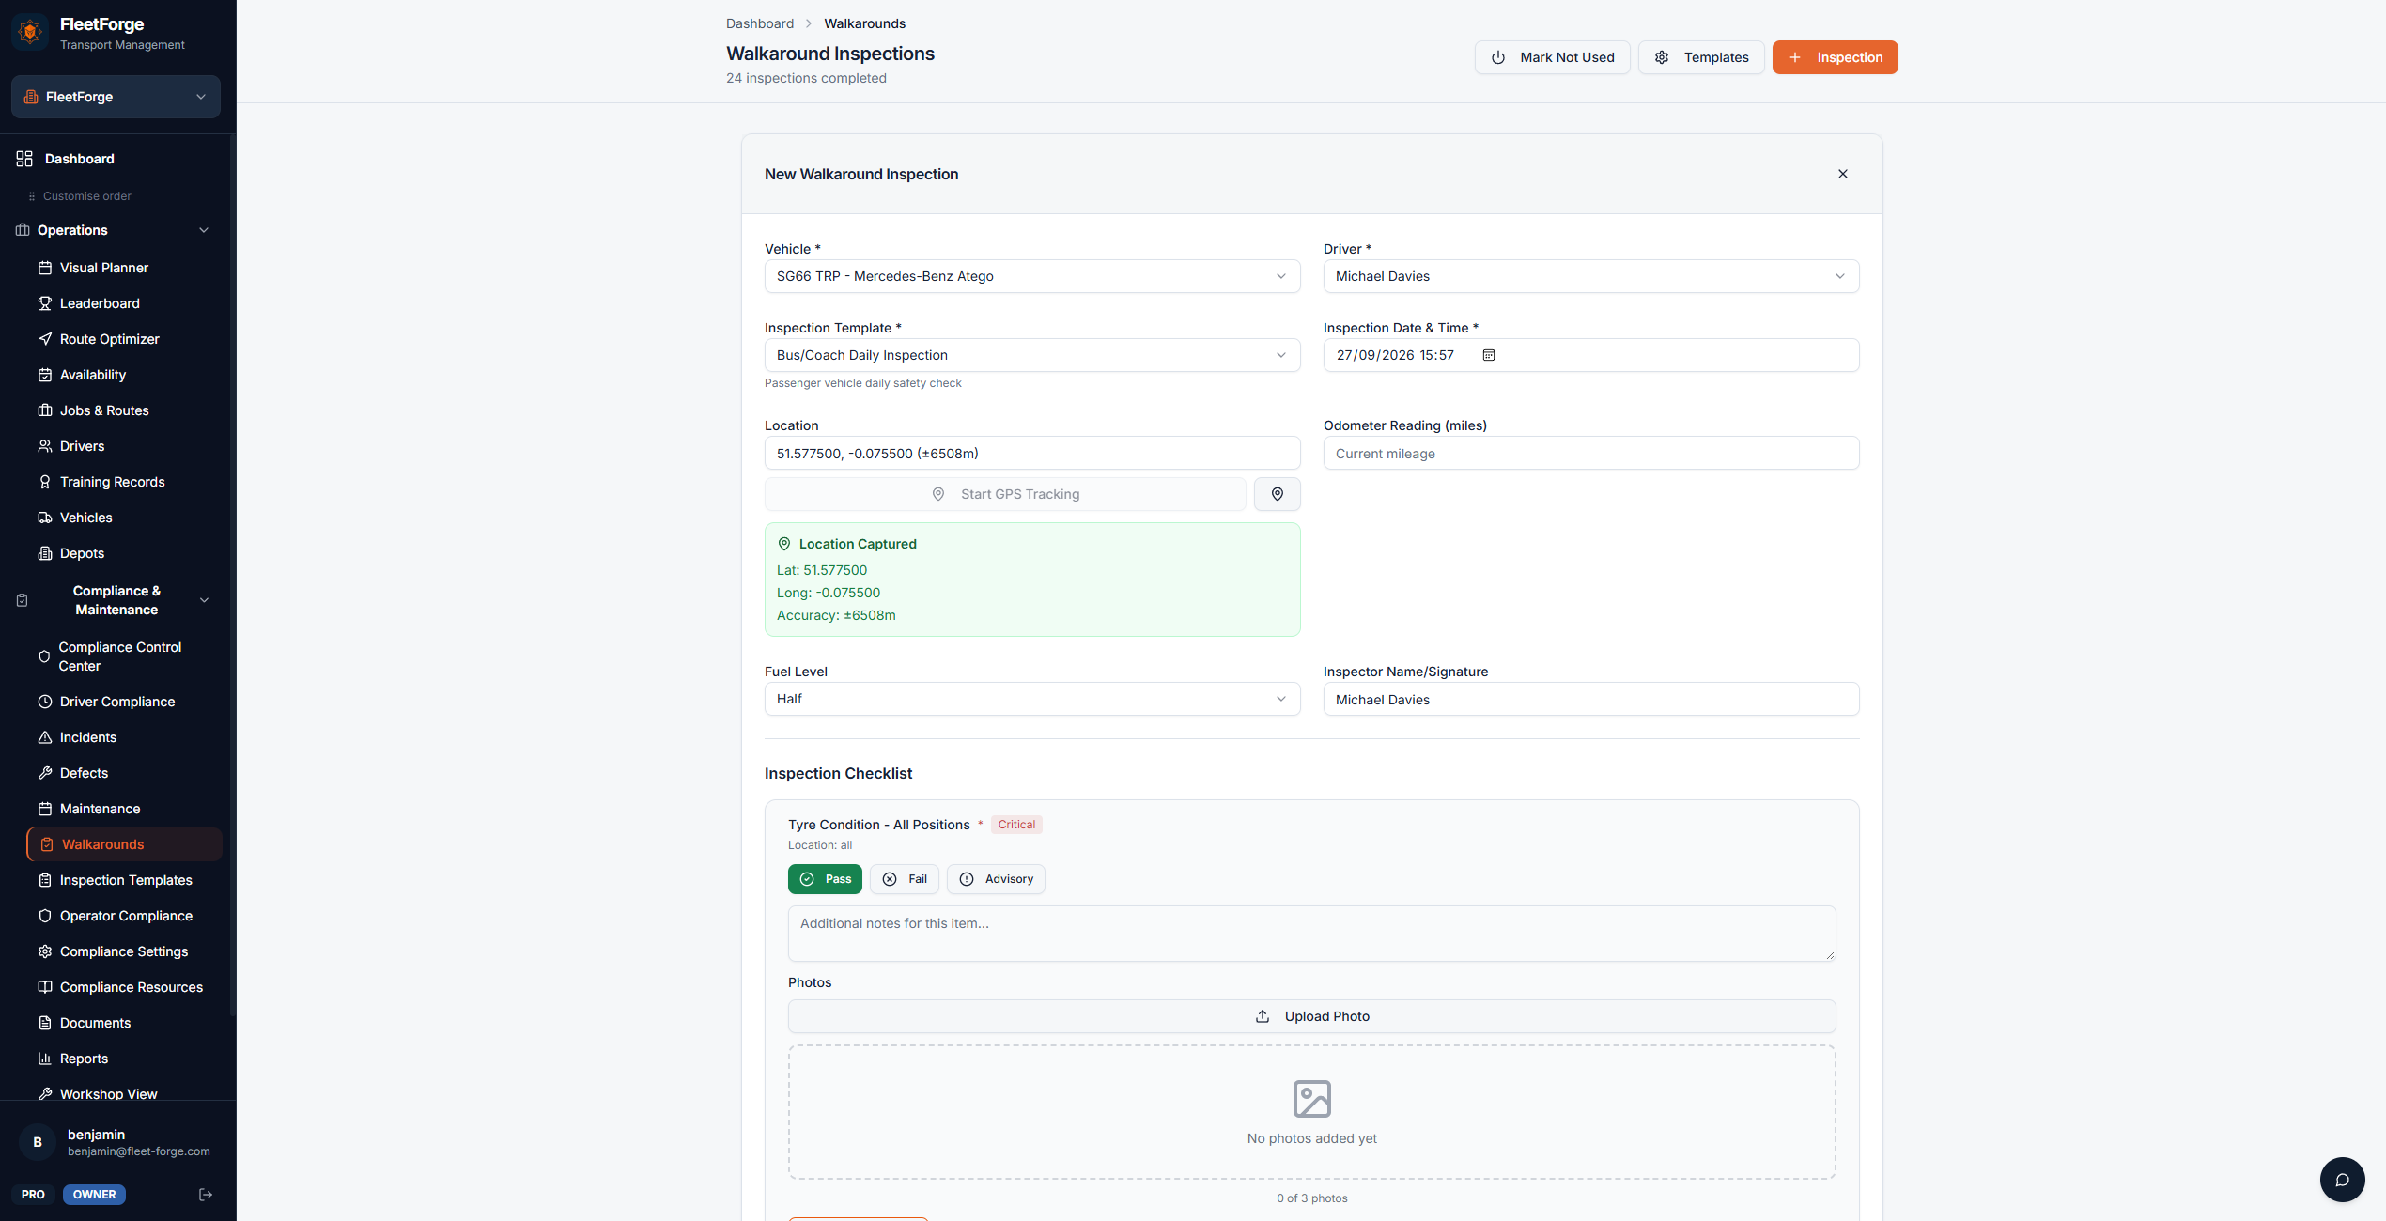Click Start GPS Tracking button
Image resolution: width=2386 pixels, height=1221 pixels.
[x=1005, y=494]
